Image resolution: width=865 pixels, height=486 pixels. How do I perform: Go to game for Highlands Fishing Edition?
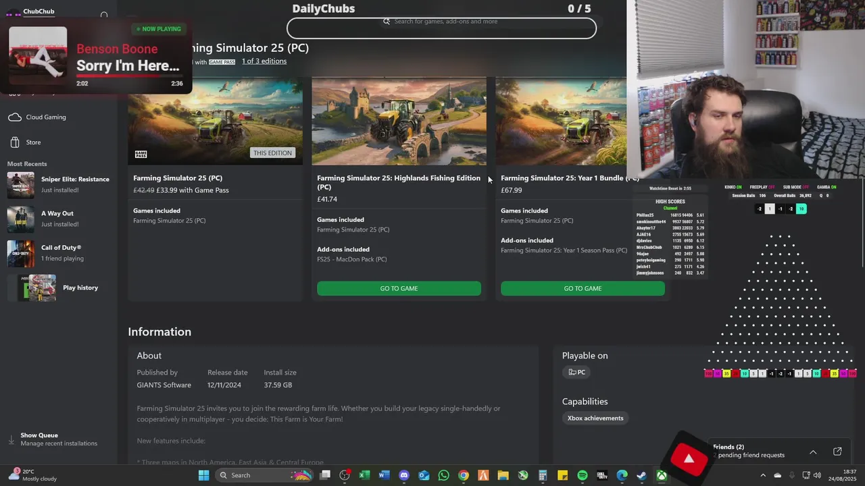(399, 288)
